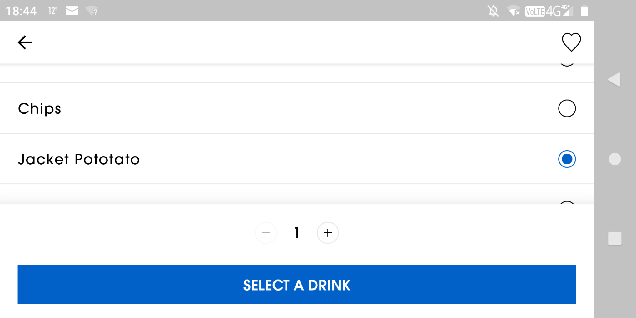Tap the quantity number 1
Image resolution: width=636 pixels, height=318 pixels.
[297, 233]
